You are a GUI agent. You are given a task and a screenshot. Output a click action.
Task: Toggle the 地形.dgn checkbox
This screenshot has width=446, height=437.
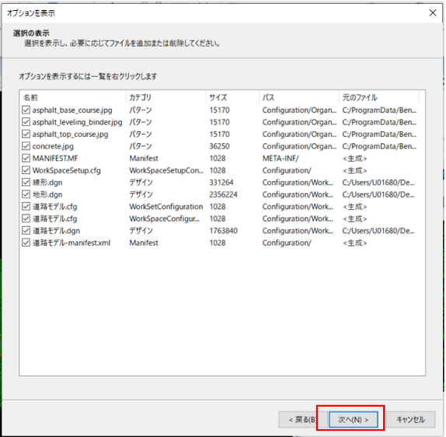coord(26,194)
